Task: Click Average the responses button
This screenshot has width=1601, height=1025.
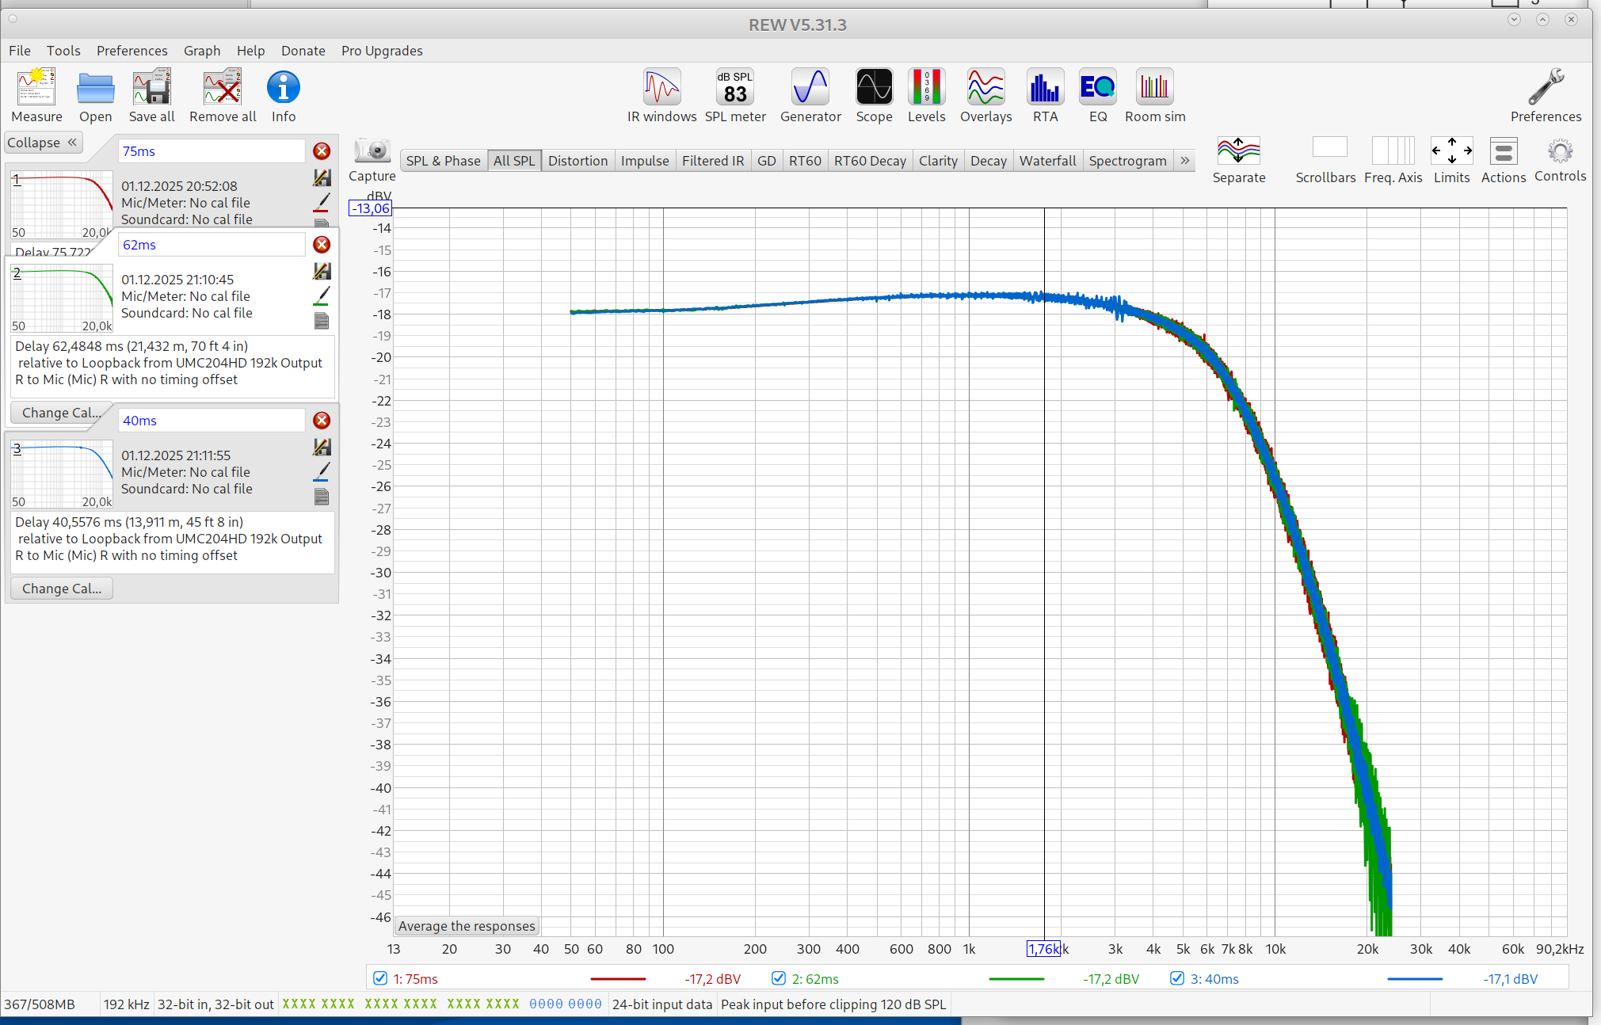Action: coord(467,926)
